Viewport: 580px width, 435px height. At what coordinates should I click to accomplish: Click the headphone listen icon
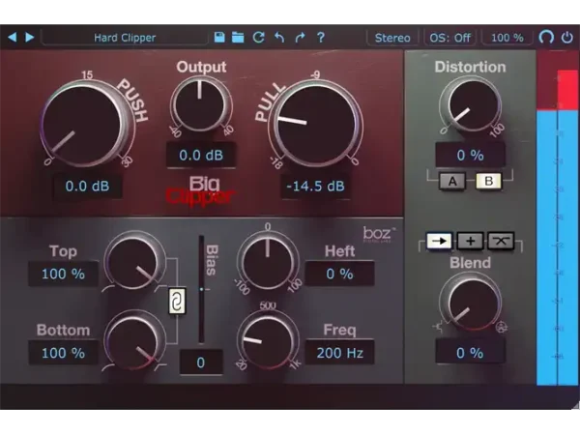tap(546, 37)
